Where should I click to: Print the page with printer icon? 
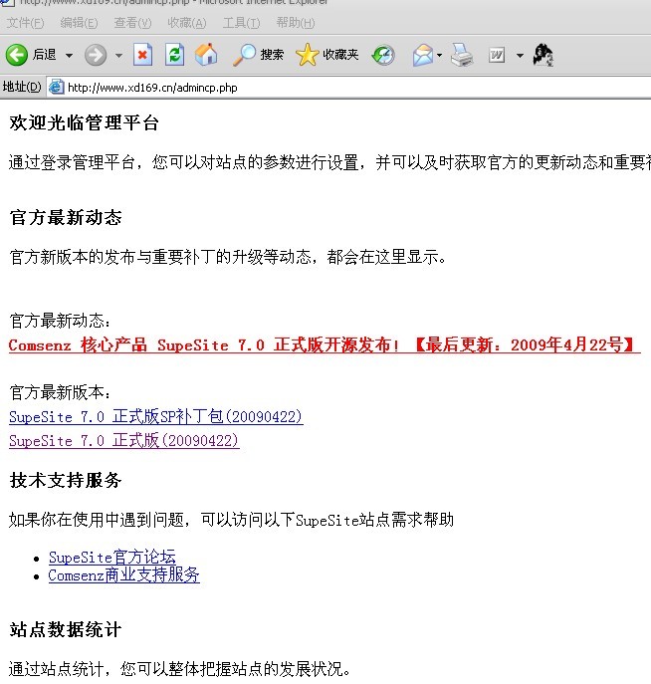[462, 55]
